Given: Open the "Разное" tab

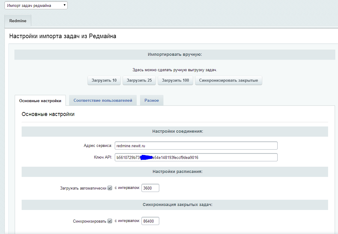Looking at the screenshot, I should click(151, 100).
